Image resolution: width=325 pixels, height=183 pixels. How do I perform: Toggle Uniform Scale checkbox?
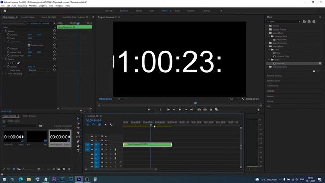29,45
